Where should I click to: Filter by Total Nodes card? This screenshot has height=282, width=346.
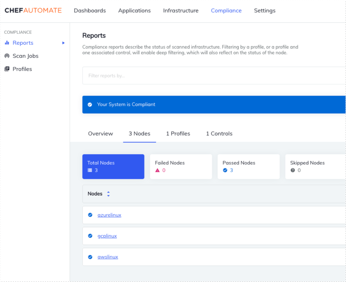click(113, 167)
